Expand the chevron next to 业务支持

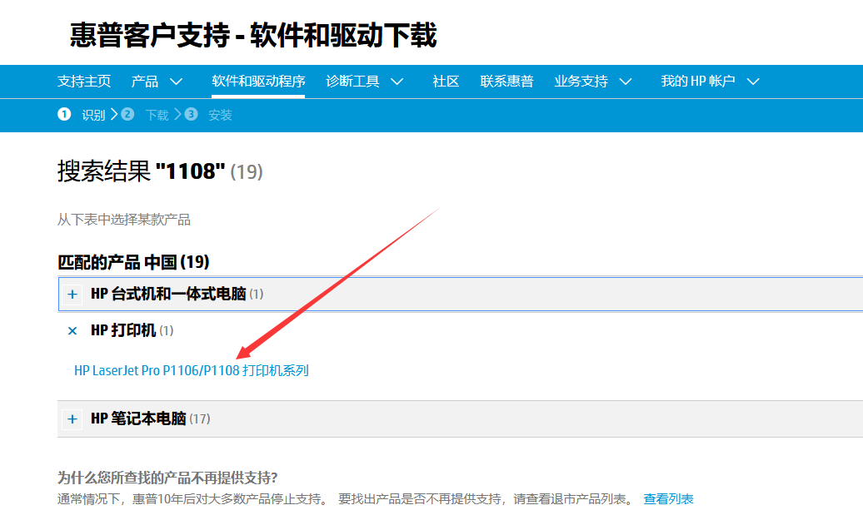coord(626,82)
